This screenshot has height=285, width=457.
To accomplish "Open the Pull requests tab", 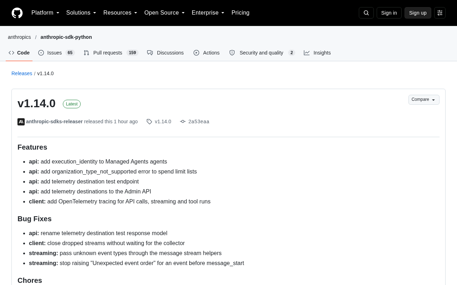I will (111, 53).
